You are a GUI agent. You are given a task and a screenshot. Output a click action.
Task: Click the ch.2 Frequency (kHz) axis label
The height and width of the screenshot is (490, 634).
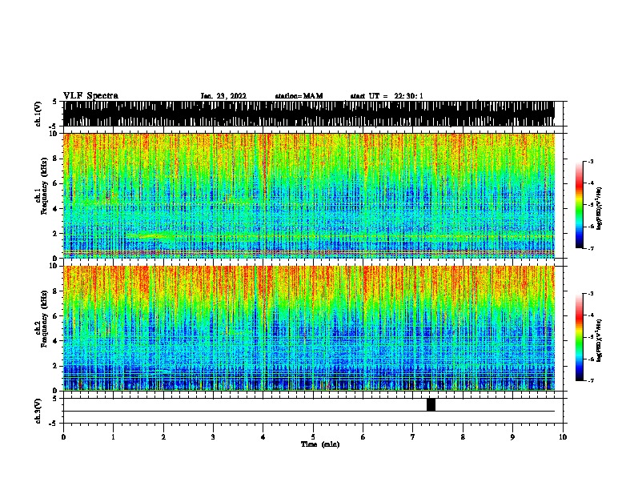42,319
